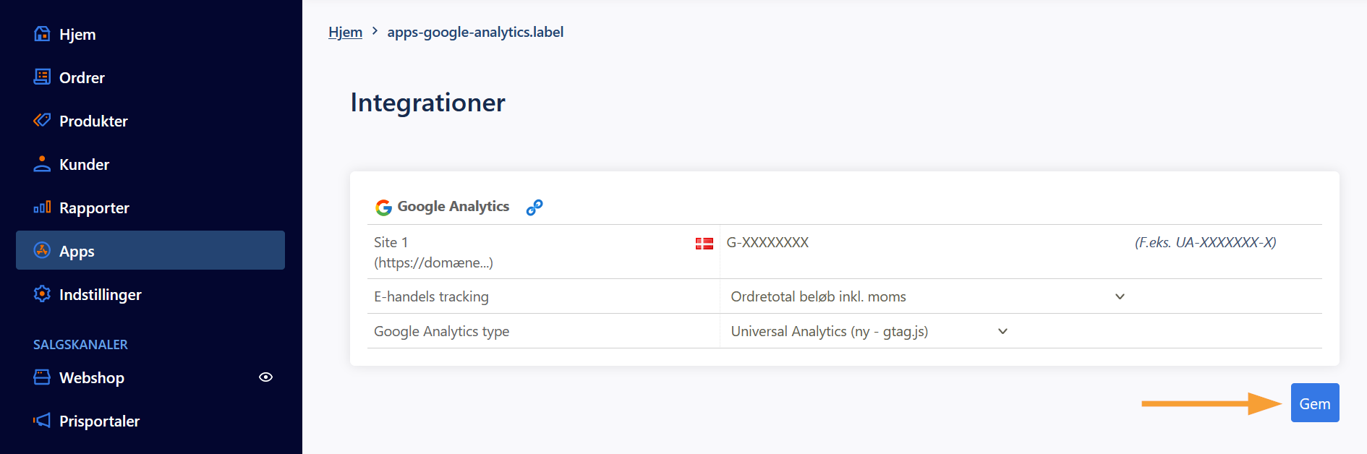
Task: Click the E-handels tracking label
Action: (431, 296)
